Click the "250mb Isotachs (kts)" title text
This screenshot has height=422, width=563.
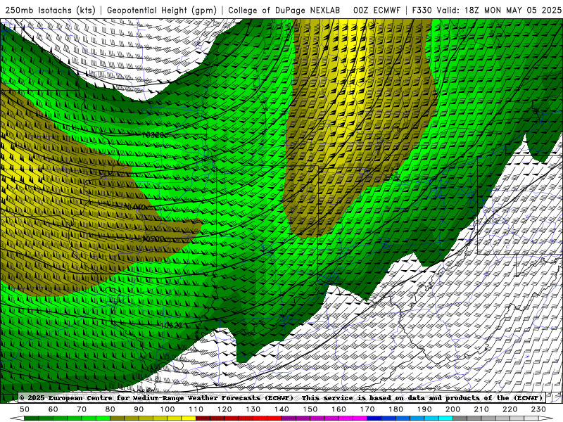pos(50,11)
